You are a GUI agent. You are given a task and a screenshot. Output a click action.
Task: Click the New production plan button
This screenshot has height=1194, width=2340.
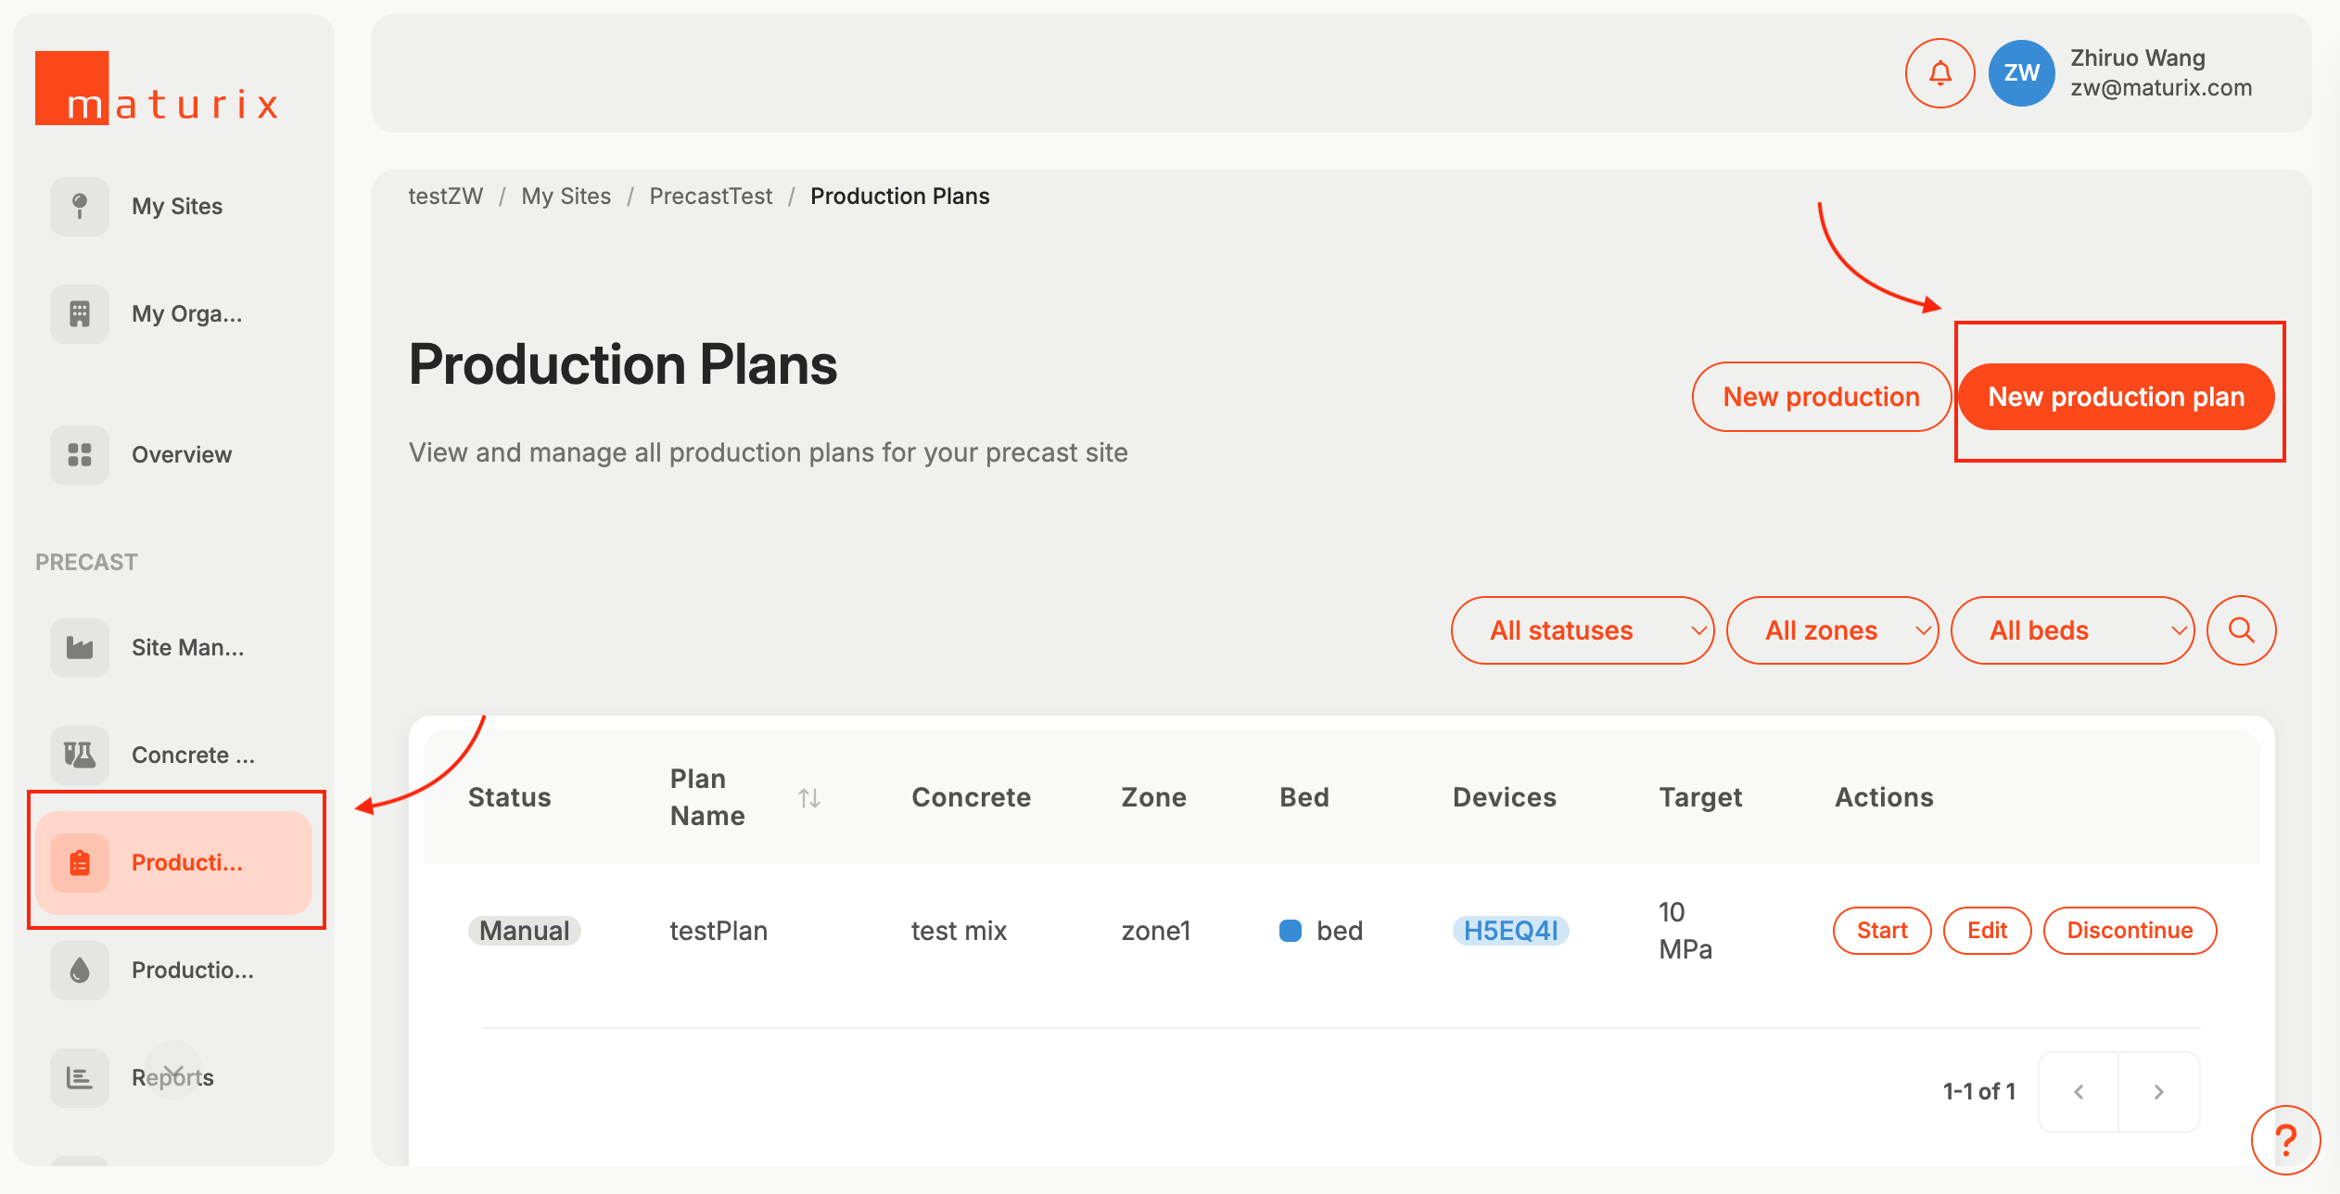tap(2116, 397)
